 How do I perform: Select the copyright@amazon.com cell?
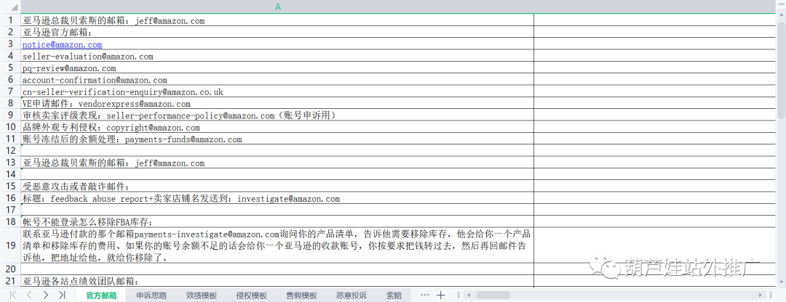click(x=278, y=128)
